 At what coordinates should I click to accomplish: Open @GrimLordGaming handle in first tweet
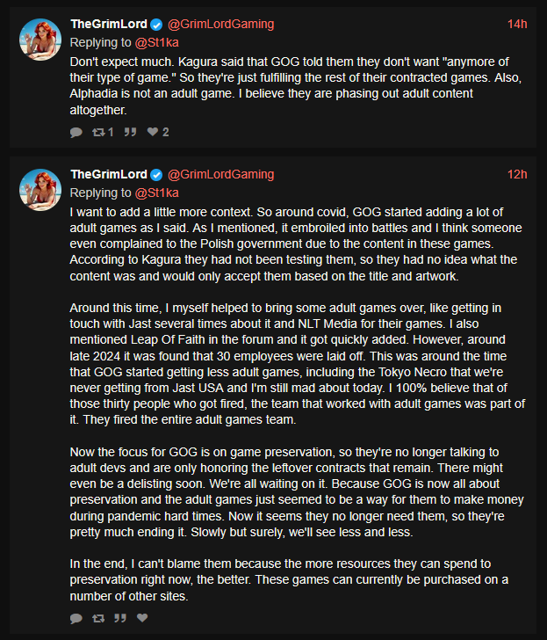tap(220, 25)
